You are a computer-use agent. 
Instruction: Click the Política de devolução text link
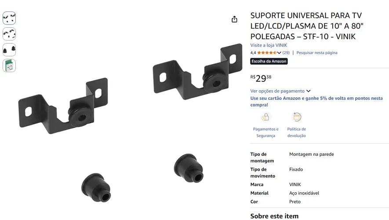(297, 132)
